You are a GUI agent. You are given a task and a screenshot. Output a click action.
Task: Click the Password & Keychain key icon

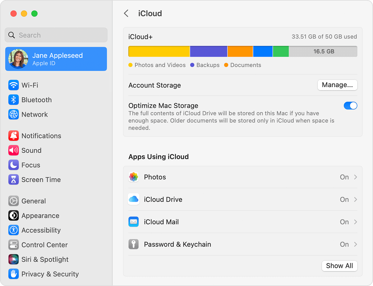pyautogui.click(x=133, y=244)
